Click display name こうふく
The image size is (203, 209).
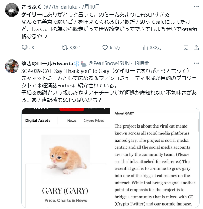31,7
